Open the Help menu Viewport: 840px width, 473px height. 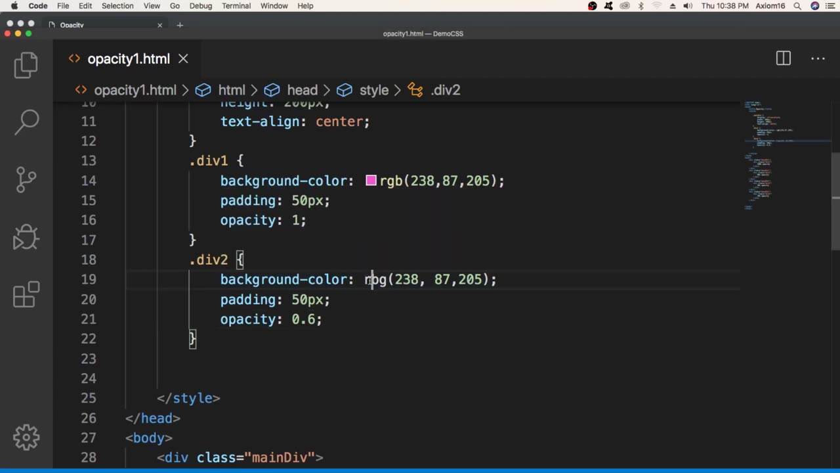click(x=305, y=6)
